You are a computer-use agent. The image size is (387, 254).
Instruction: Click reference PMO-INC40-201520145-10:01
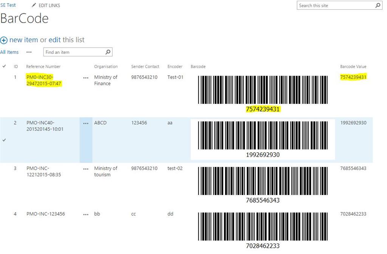(45, 126)
